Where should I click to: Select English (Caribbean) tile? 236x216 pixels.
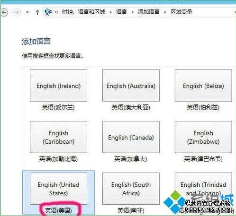tap(58, 137)
